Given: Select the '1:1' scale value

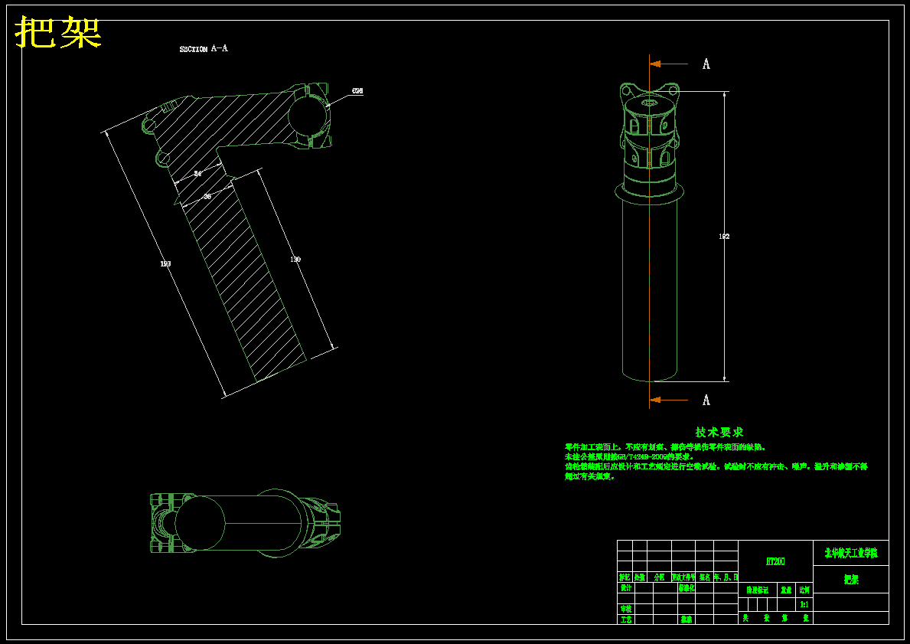Looking at the screenshot, I should [804, 604].
